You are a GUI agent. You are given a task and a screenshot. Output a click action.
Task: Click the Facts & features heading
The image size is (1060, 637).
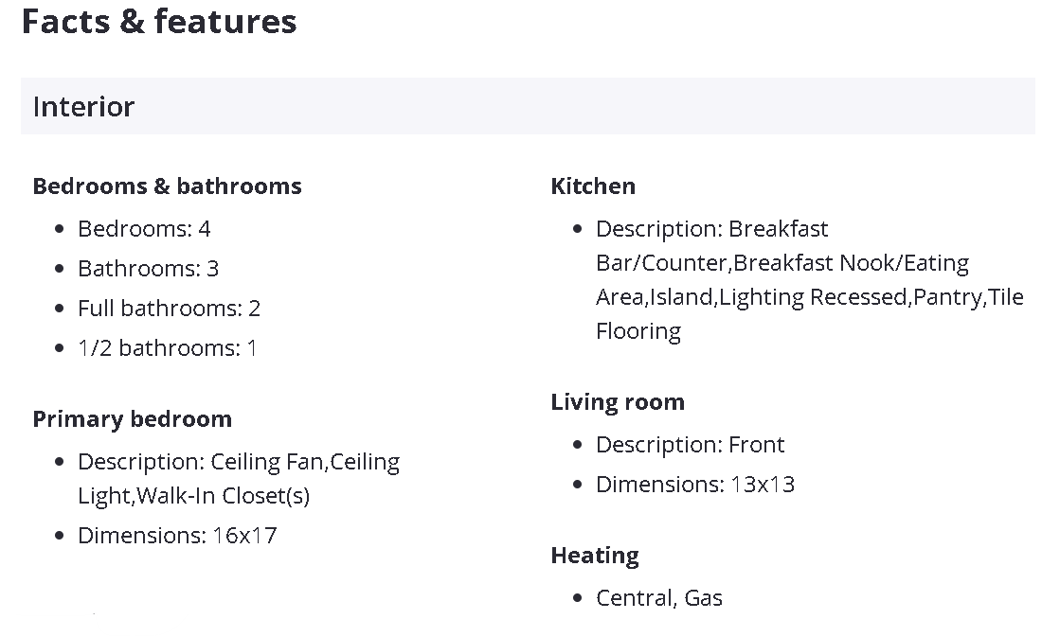[x=159, y=21]
